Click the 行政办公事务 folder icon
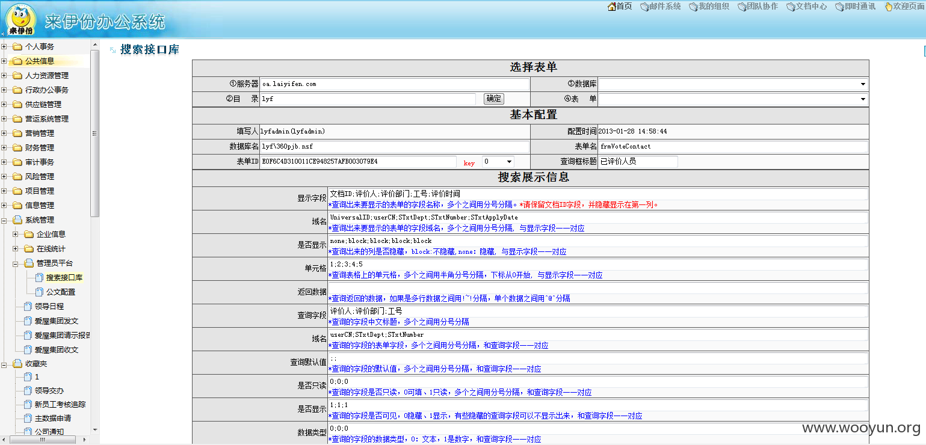 coord(17,90)
